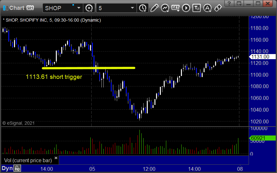Click the Dyn time template label
277x173 pixels.
coord(7,169)
